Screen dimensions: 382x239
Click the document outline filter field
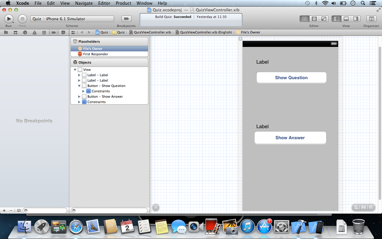[110, 211]
